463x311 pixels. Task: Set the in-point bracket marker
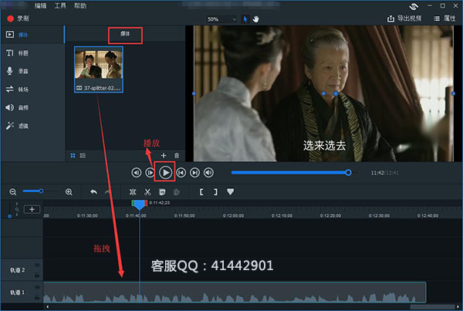201,192
